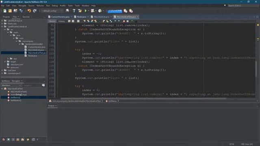Click the Navigator panel icon beside filter field

coord(43,85)
